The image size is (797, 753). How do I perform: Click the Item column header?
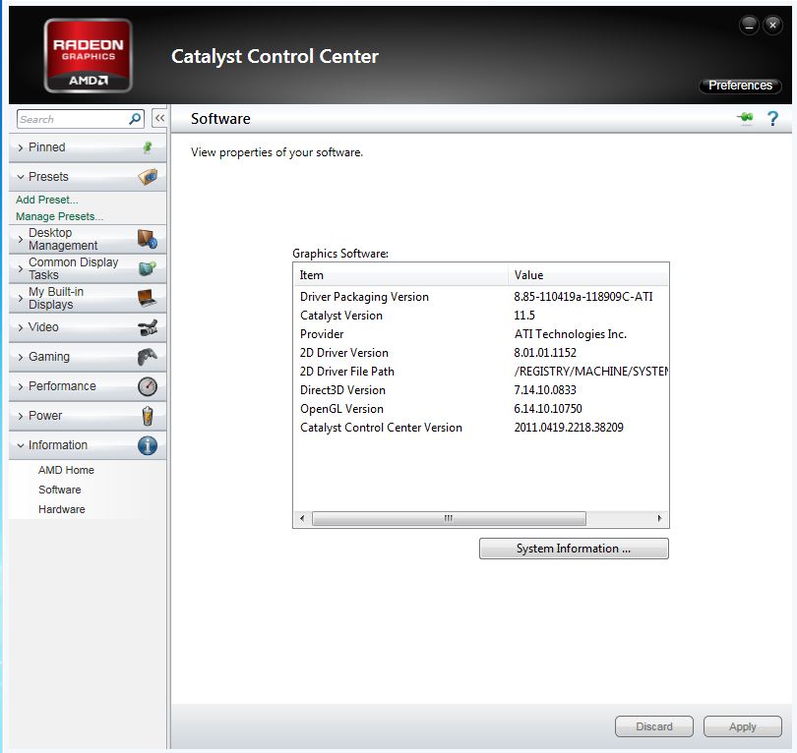[400, 275]
